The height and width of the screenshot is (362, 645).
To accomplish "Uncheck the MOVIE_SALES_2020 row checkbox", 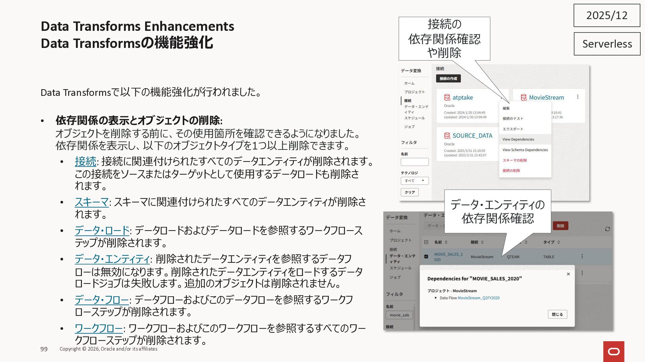I will [426, 256].
